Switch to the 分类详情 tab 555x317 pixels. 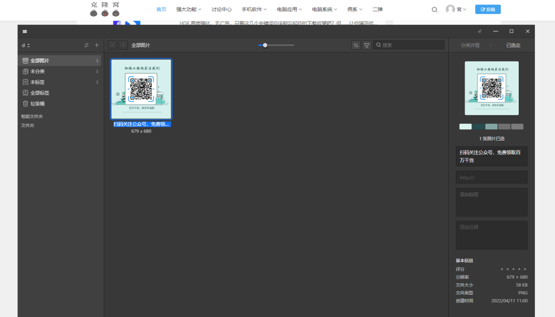470,45
